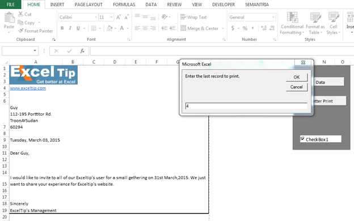Open Conditional Formatting menu

(292, 23)
